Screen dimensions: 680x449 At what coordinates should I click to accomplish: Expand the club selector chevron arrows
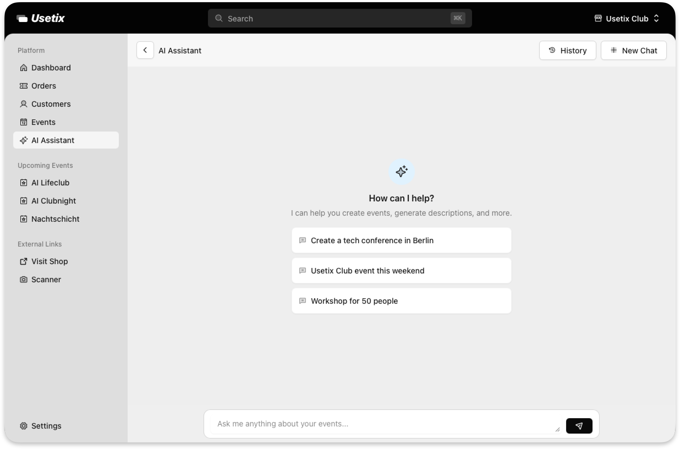tap(656, 18)
